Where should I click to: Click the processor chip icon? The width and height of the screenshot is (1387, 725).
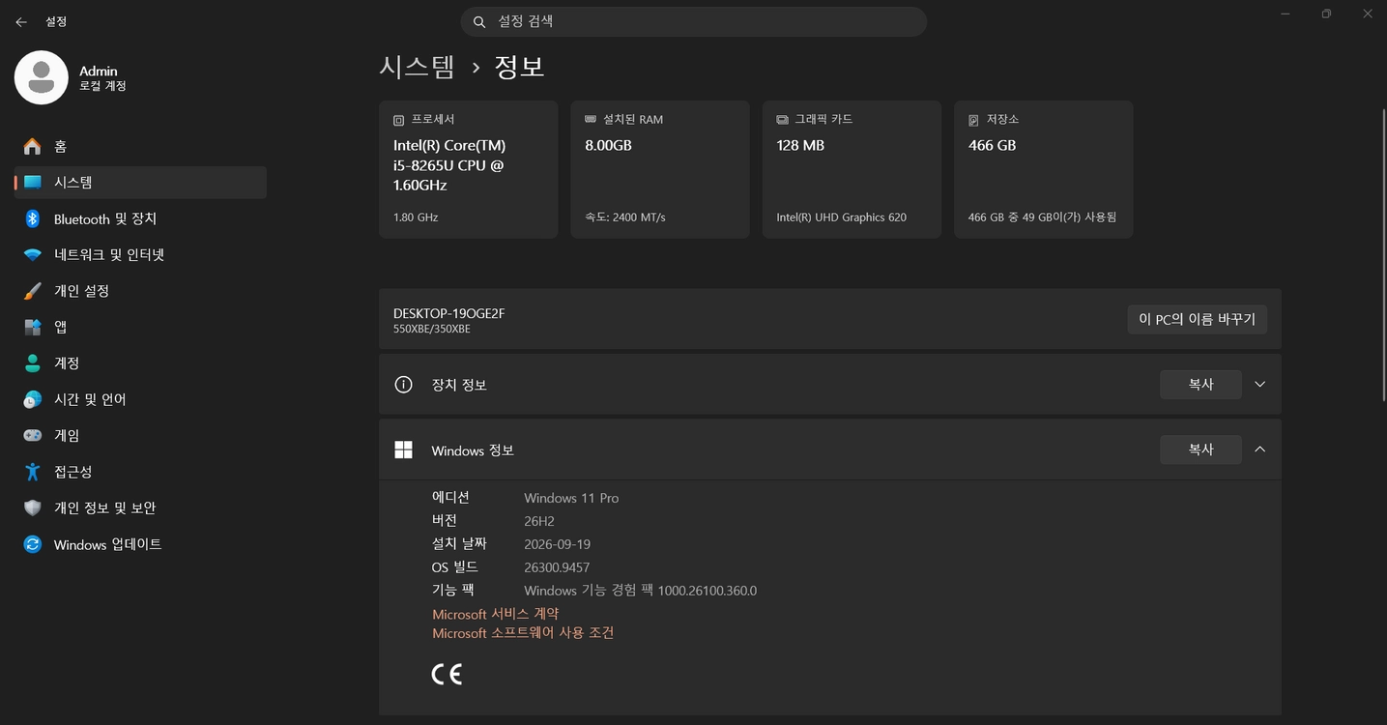click(x=398, y=120)
